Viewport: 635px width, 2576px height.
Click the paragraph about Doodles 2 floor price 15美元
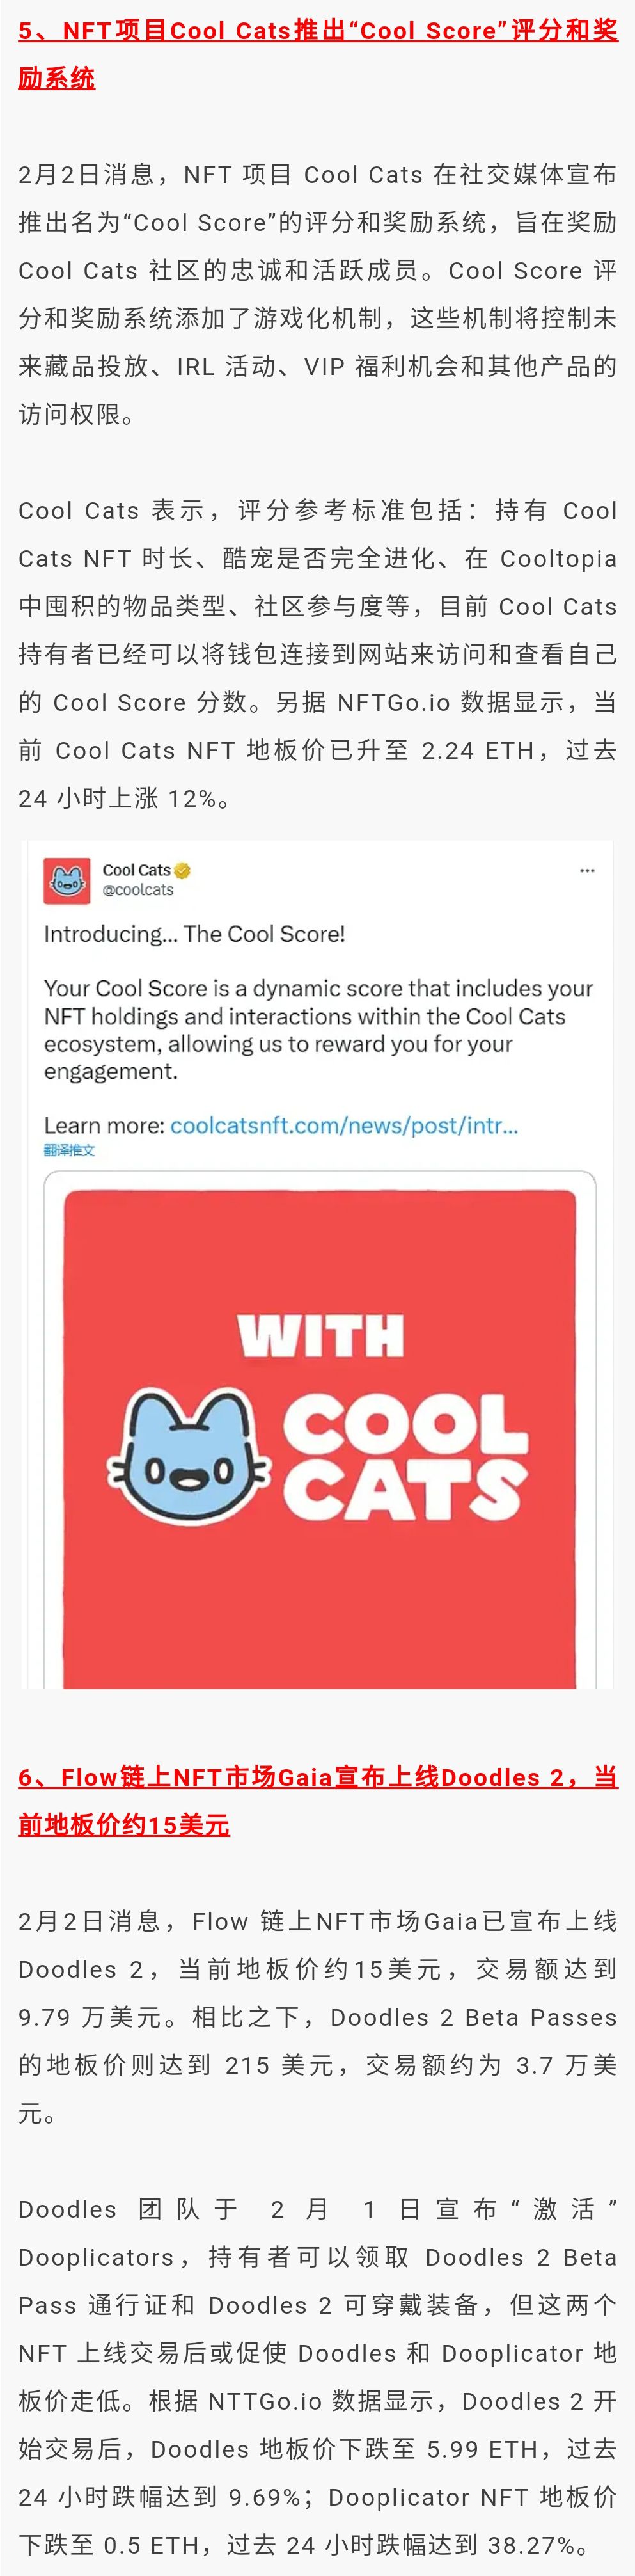[318, 2017]
